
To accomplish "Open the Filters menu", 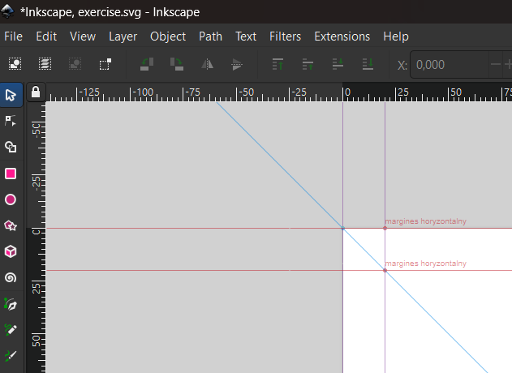I will (285, 36).
